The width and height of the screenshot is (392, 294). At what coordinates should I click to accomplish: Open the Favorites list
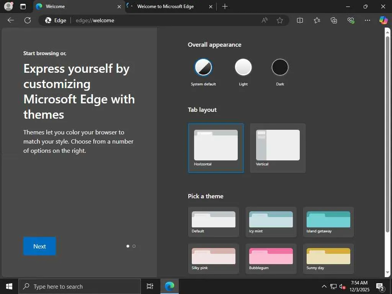317,20
